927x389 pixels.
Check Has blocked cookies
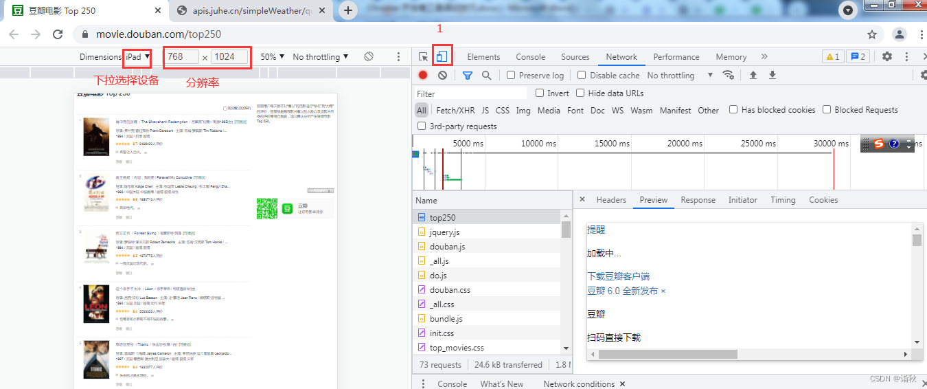click(733, 109)
